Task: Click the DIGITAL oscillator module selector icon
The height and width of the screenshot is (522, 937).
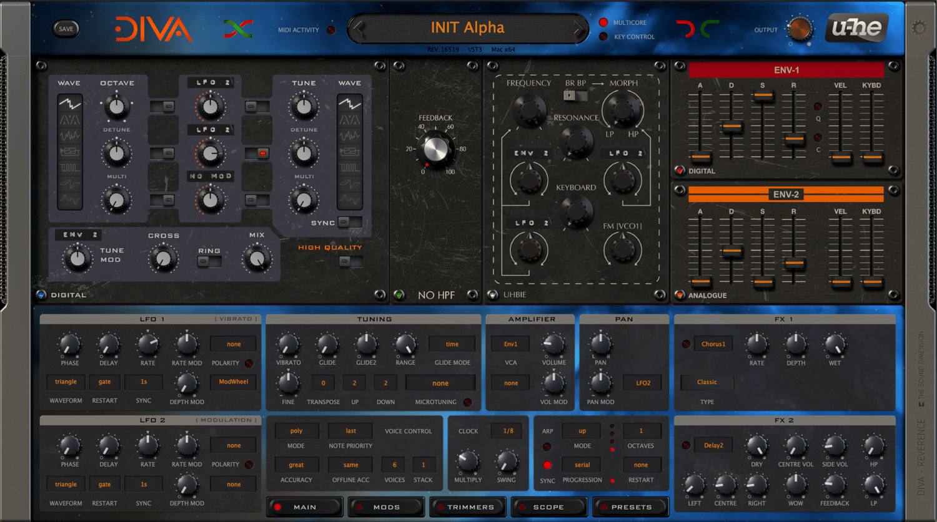Action: 41,295
